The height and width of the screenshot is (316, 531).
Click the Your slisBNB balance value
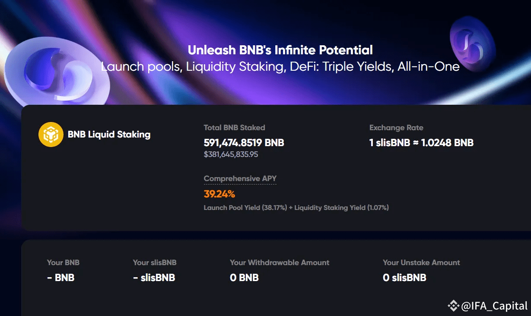tap(154, 278)
